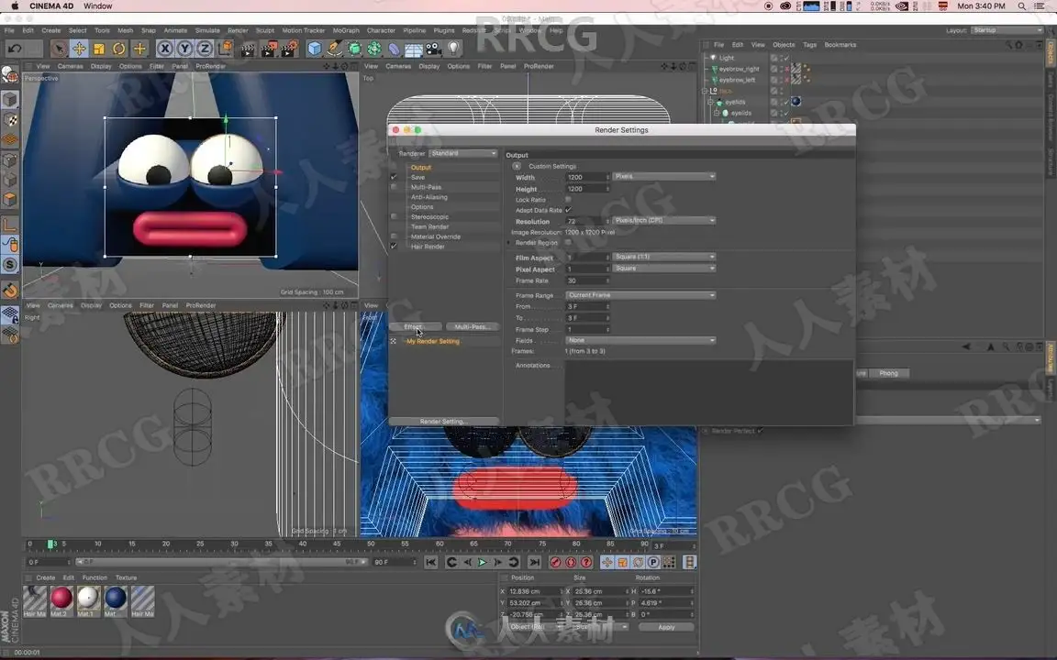Click the green timeline playhead at frame 3
Image resolution: width=1057 pixels, height=660 pixels.
pos(50,544)
